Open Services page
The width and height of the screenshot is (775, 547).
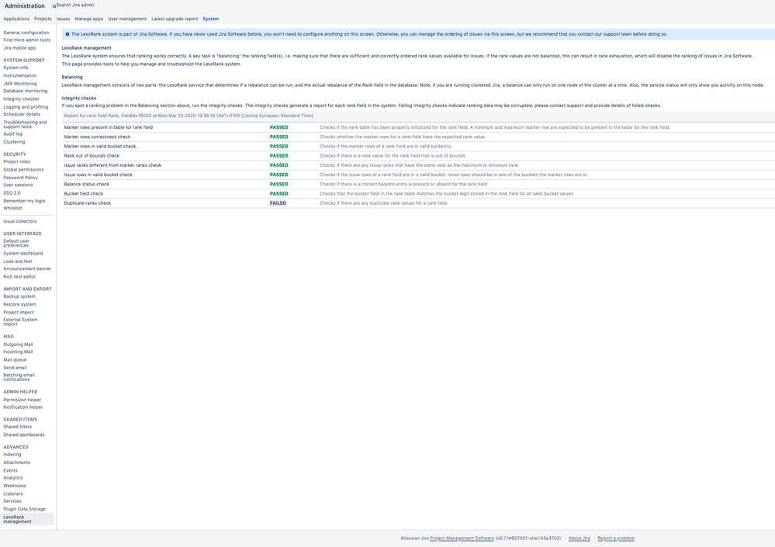[12, 501]
